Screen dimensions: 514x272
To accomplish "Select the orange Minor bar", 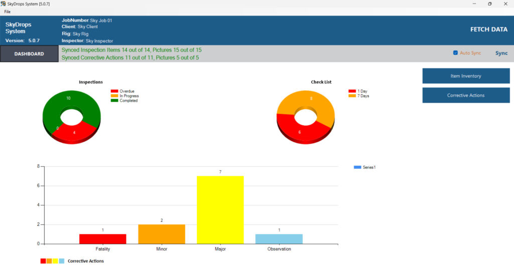I will click(x=161, y=234).
